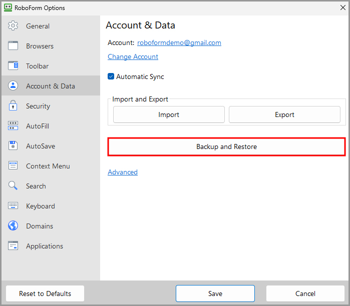Open the roboformdemo@gmail.com account link
The image size is (350, 306).
(179, 42)
